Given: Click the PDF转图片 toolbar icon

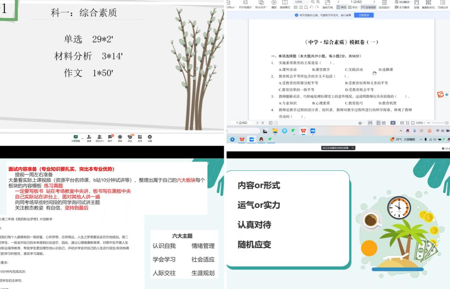Looking at the screenshot, I should click(x=245, y=5).
